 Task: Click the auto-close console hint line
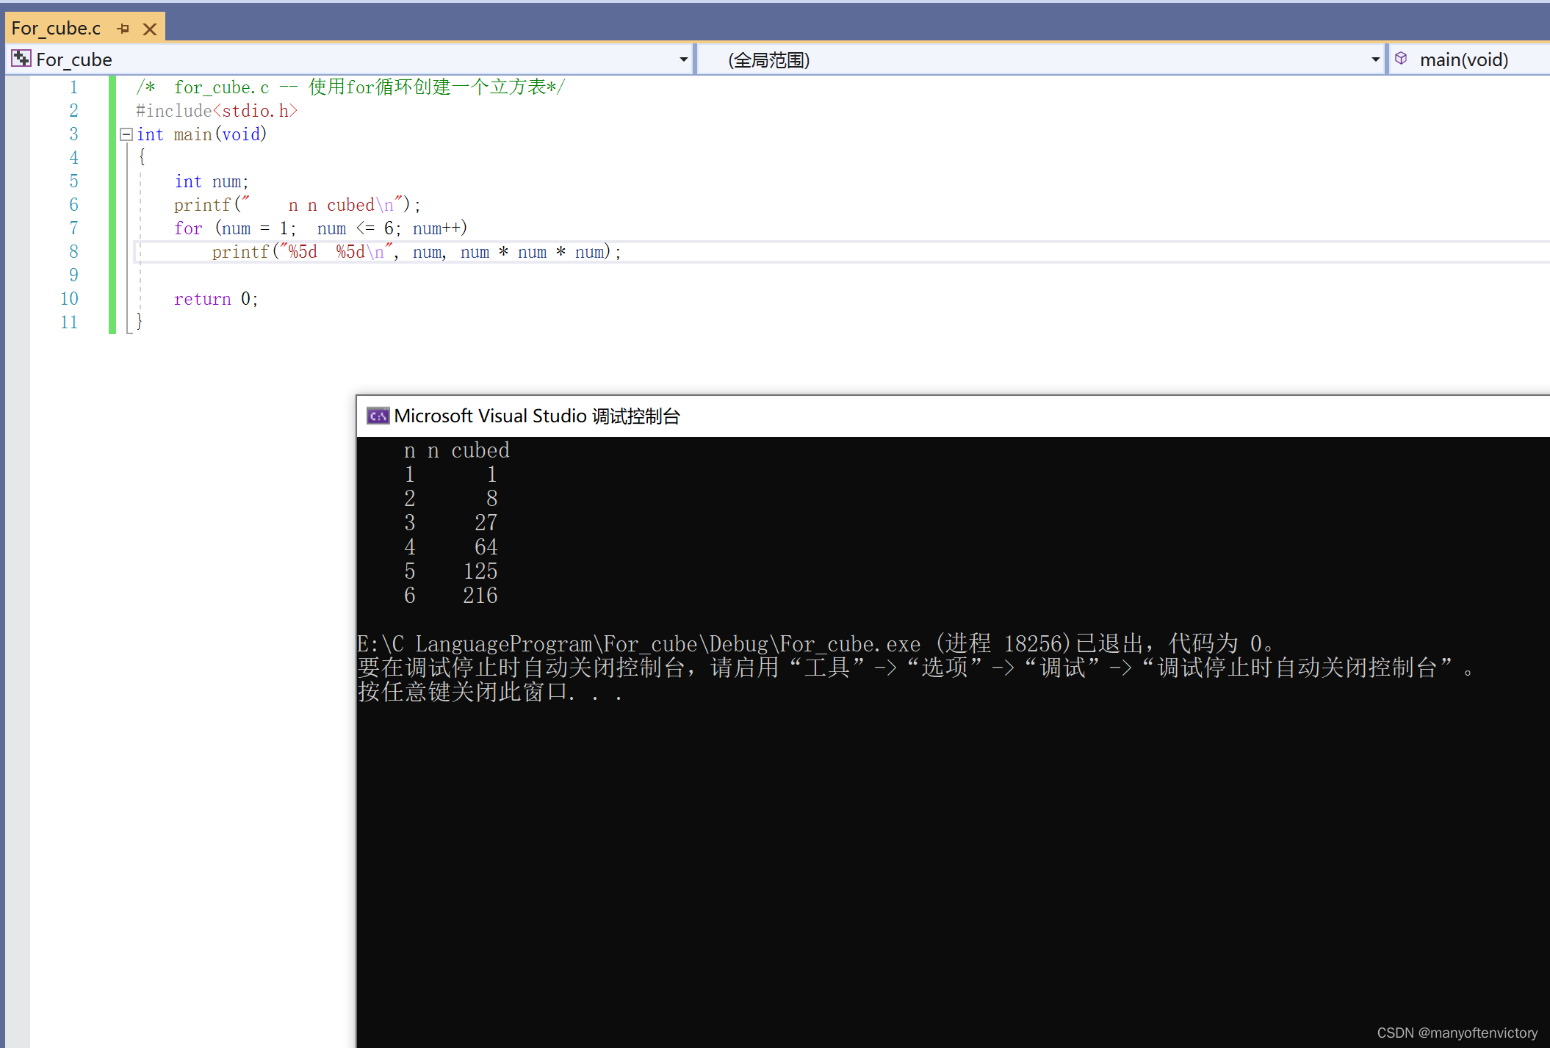click(x=916, y=668)
